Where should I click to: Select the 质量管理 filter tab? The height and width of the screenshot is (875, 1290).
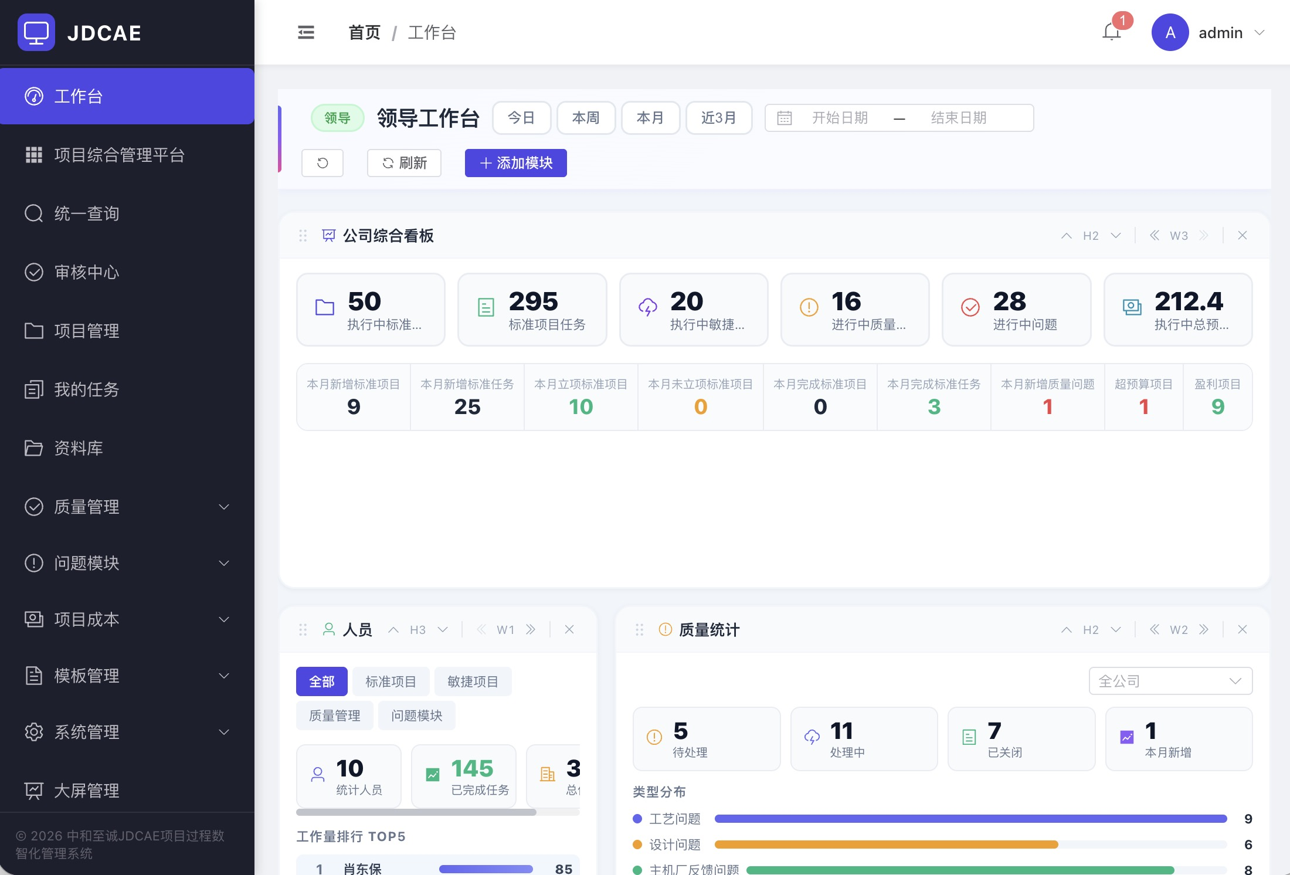coord(335,715)
